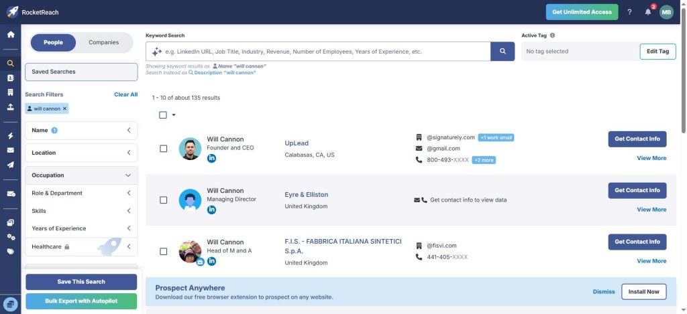Open the contacts book sidebar icon
Screen dimensions: 687x314
[x=11, y=78]
